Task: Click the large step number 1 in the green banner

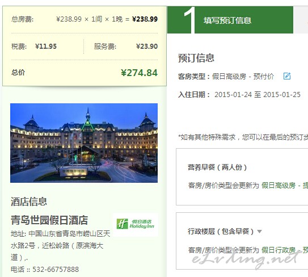Action: (189, 20)
